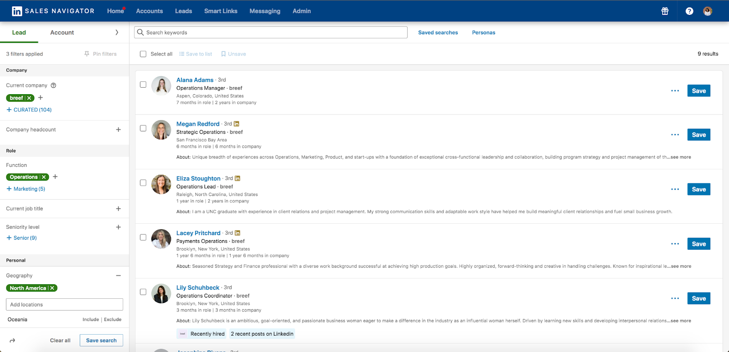Switch to the Account filter tab
729x352 pixels.
(62, 32)
